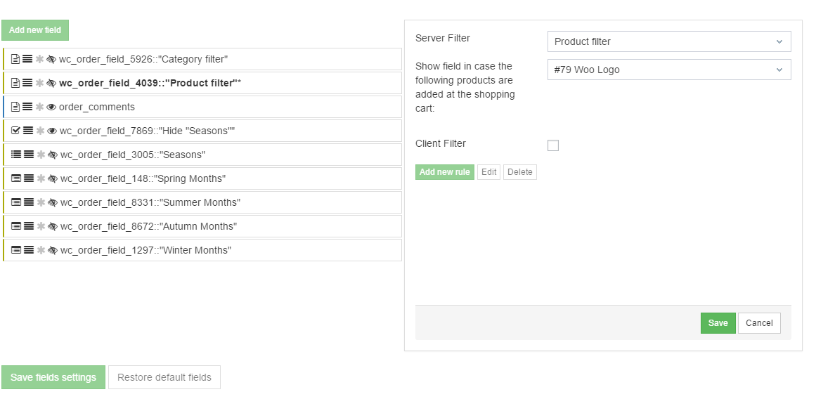Click the drag handle icon for Category filter
This screenshot has width=816, height=399.
27,60
